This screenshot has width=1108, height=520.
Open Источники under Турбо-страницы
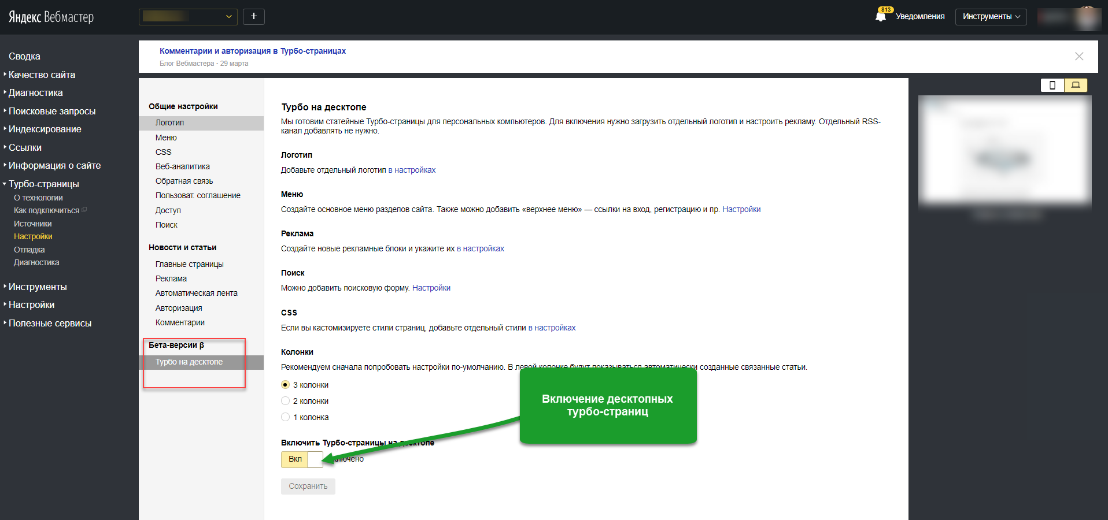(33, 224)
